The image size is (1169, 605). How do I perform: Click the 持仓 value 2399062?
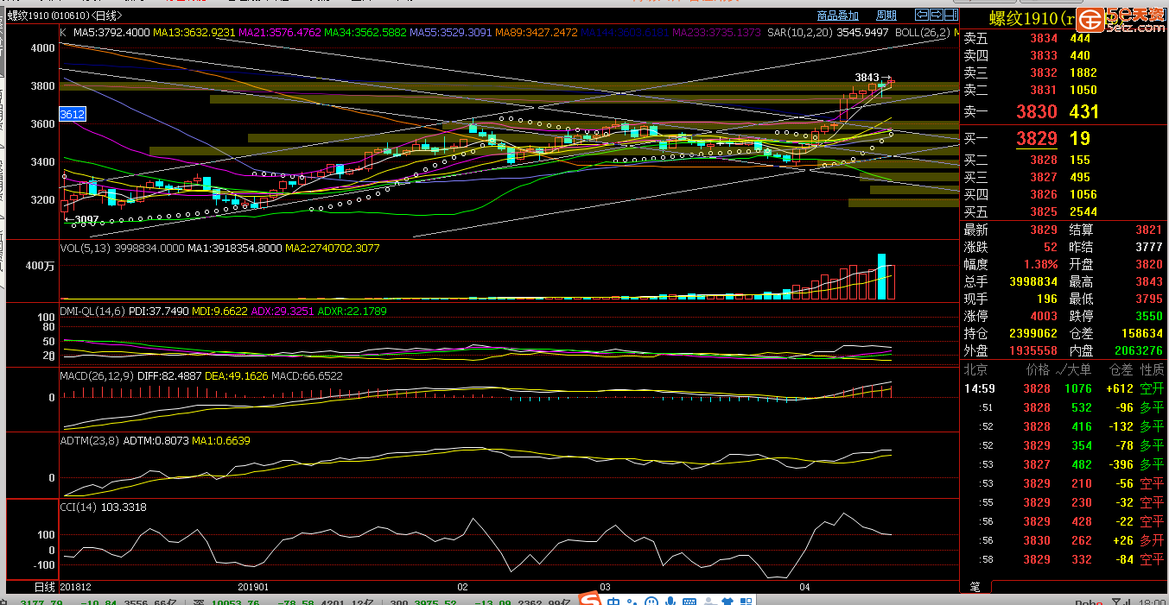tap(1033, 333)
